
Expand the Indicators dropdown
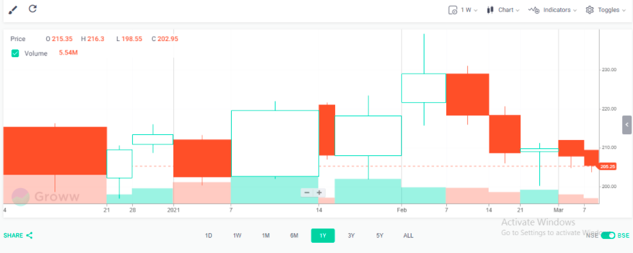pos(553,10)
